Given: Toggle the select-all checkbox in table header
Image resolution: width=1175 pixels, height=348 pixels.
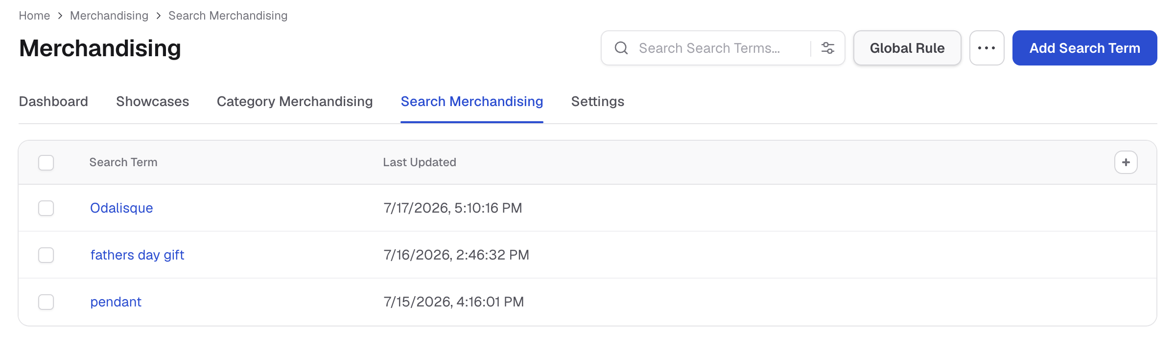Looking at the screenshot, I should click(46, 162).
